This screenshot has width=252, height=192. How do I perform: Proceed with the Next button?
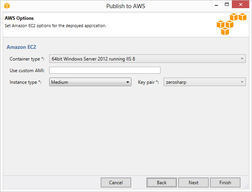click(x=193, y=183)
